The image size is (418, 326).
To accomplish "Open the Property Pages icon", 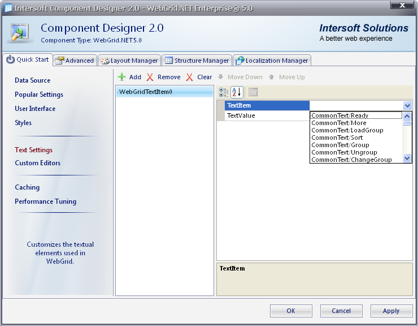I will [253, 92].
